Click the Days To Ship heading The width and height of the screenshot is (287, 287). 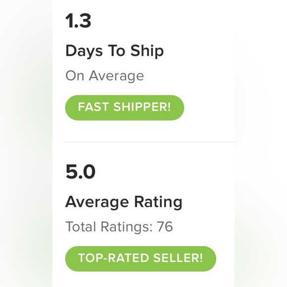114,51
